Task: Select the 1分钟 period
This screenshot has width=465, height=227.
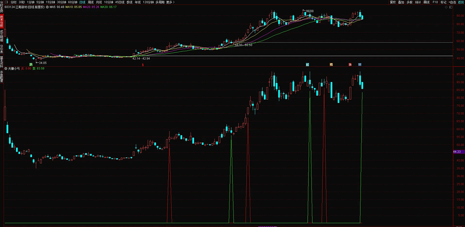Action: click(x=31, y=2)
